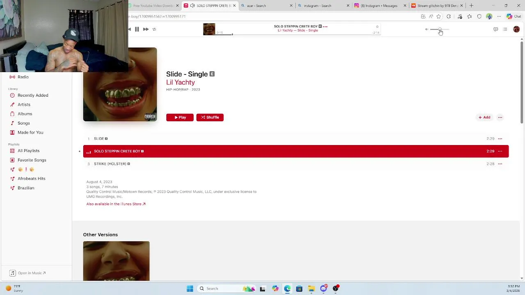Open the lyrics panel icon
This screenshot has height=295, width=525.
coord(495,29)
